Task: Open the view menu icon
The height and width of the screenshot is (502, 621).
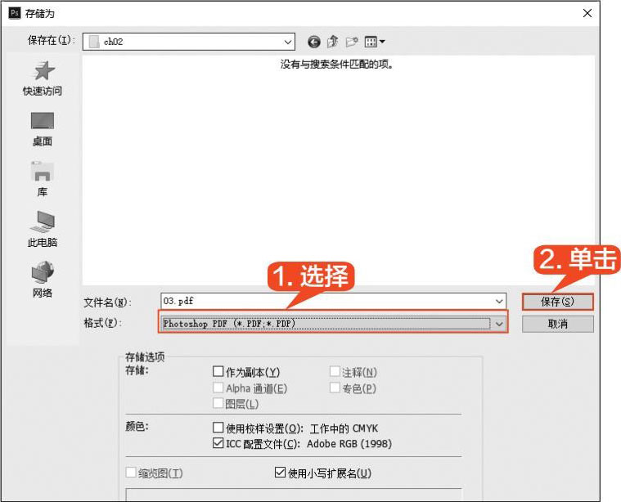Action: click(x=374, y=42)
